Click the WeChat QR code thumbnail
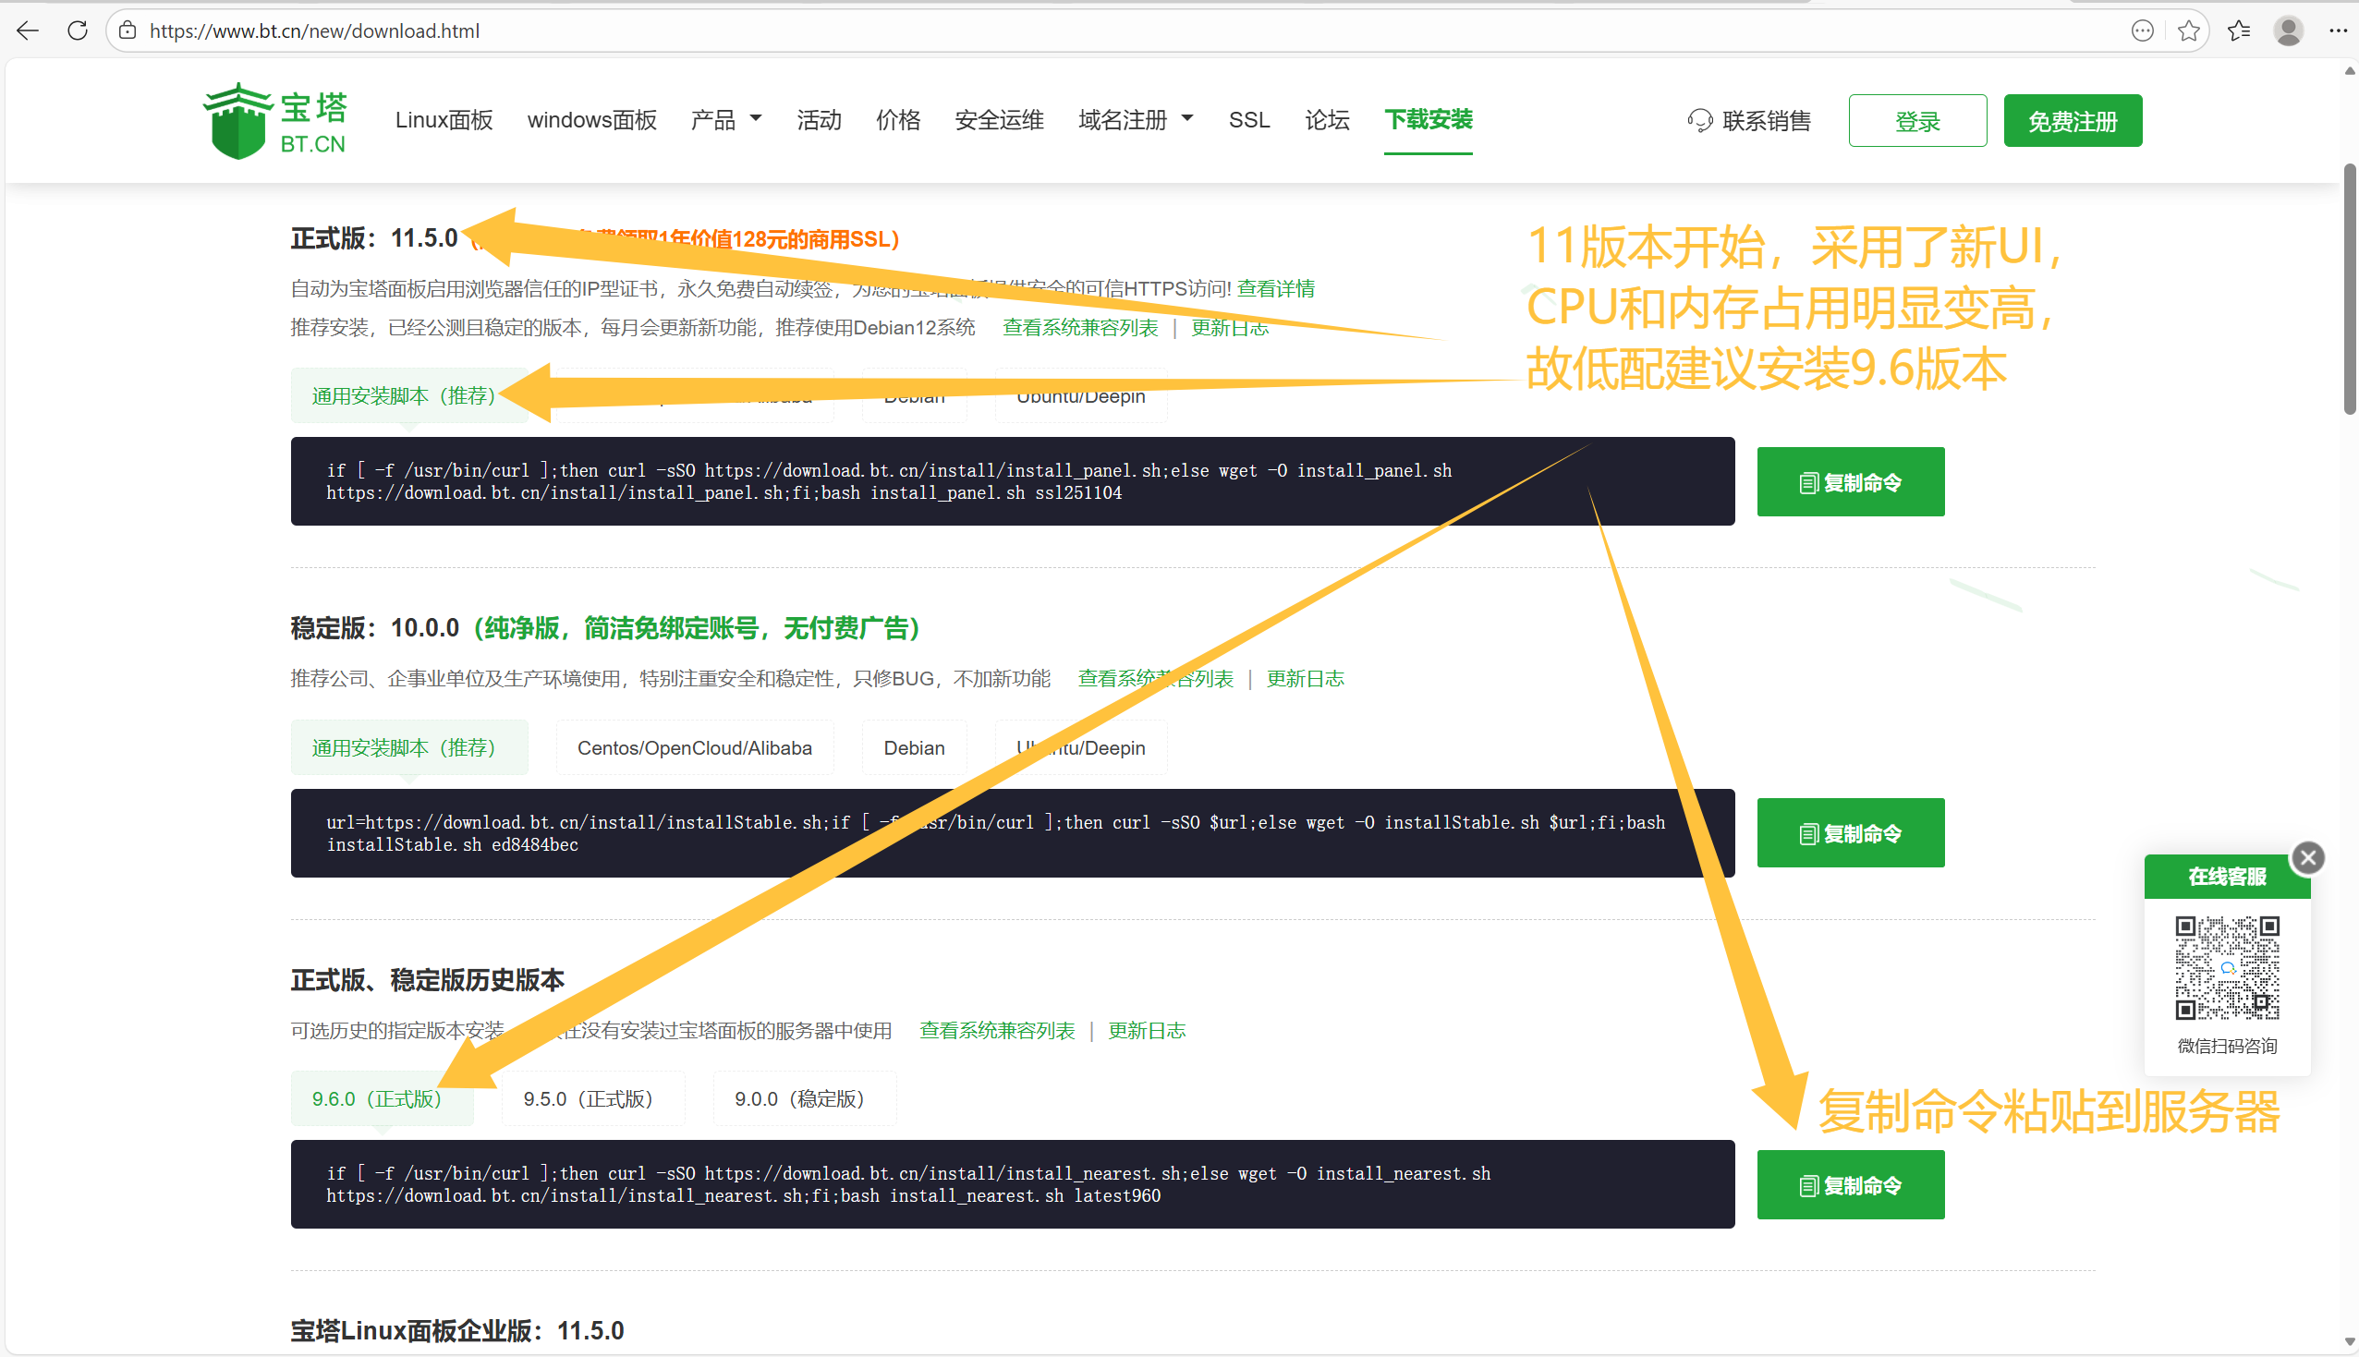 [x=2227, y=967]
